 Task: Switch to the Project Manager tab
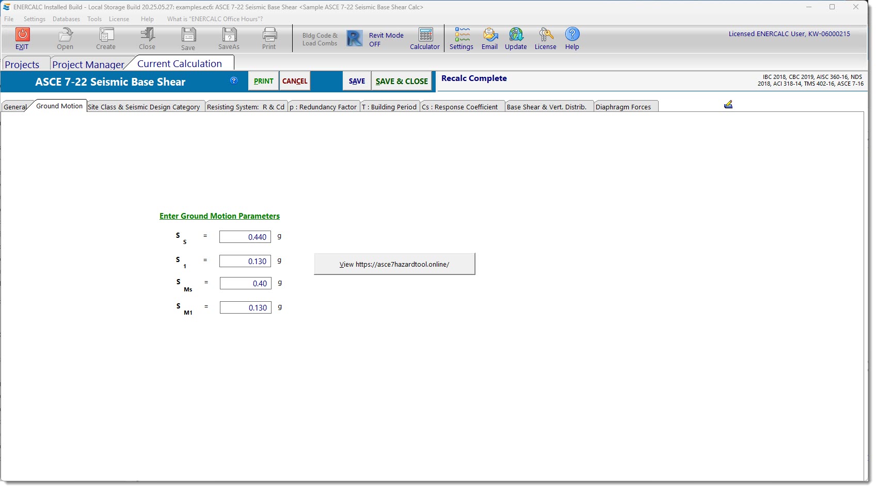[88, 64]
